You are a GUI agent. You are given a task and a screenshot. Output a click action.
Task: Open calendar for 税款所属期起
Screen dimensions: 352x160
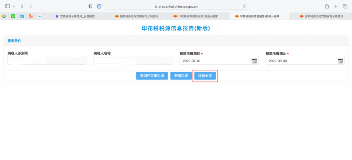point(254,61)
